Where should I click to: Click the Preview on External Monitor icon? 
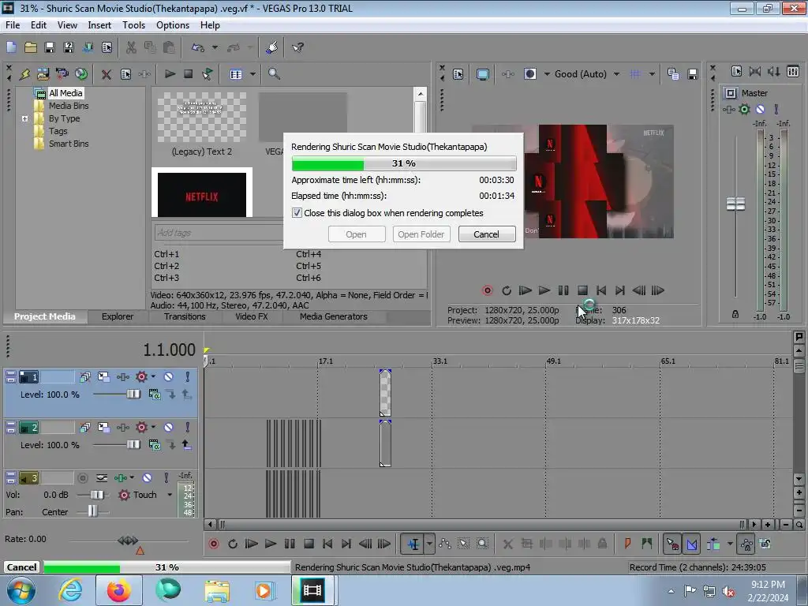[482, 74]
